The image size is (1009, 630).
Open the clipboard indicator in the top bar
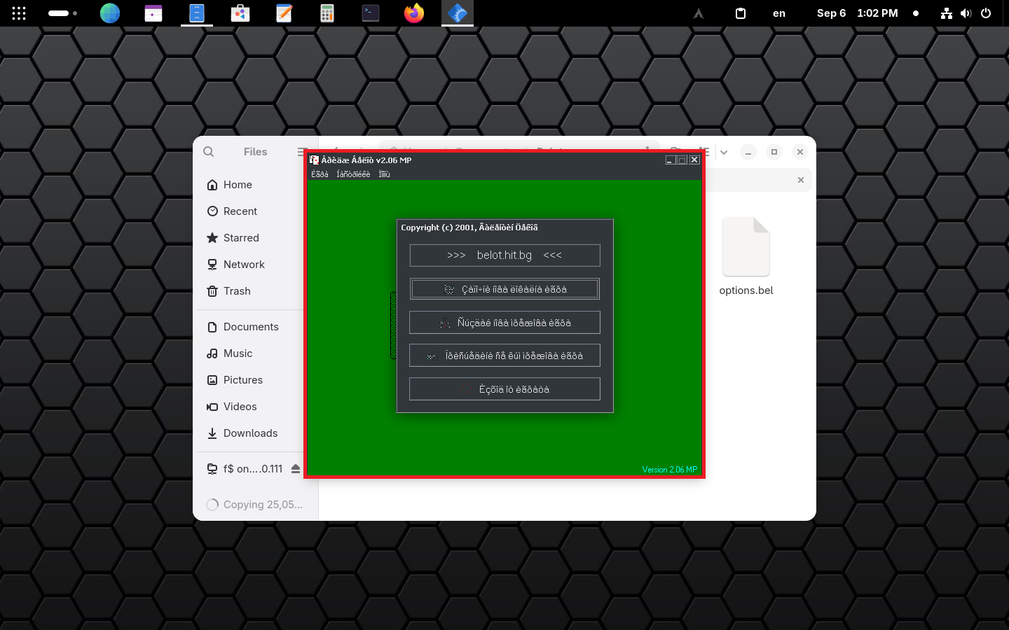pos(741,13)
